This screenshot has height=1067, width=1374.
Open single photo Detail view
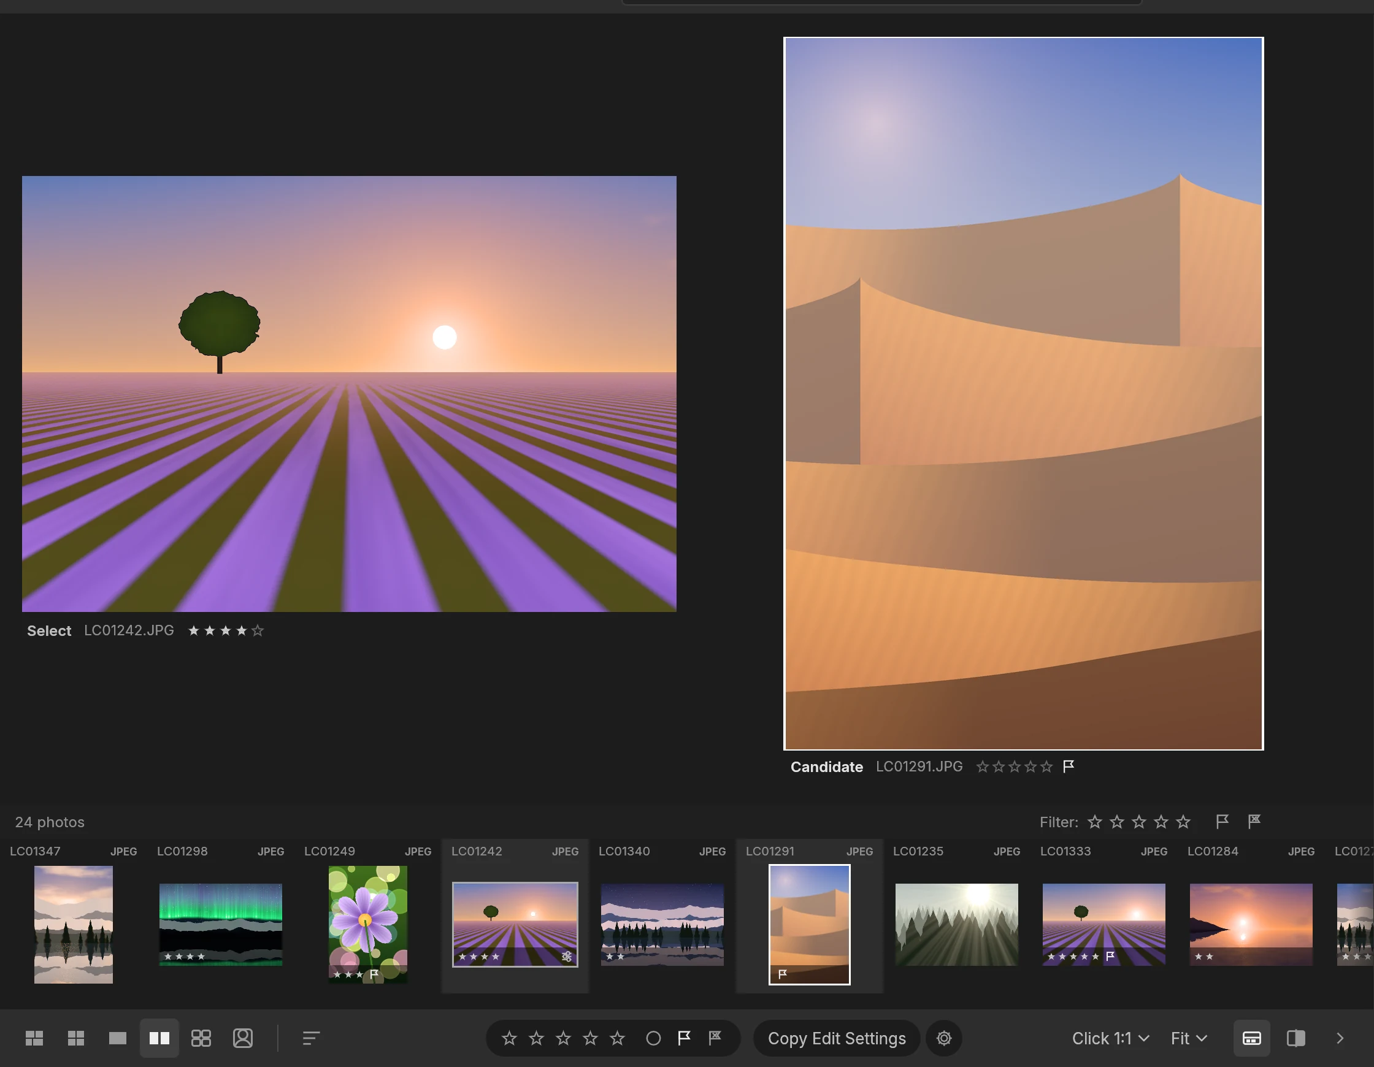118,1038
